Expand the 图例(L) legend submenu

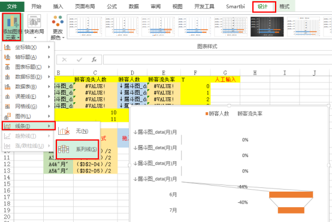(x=28, y=116)
